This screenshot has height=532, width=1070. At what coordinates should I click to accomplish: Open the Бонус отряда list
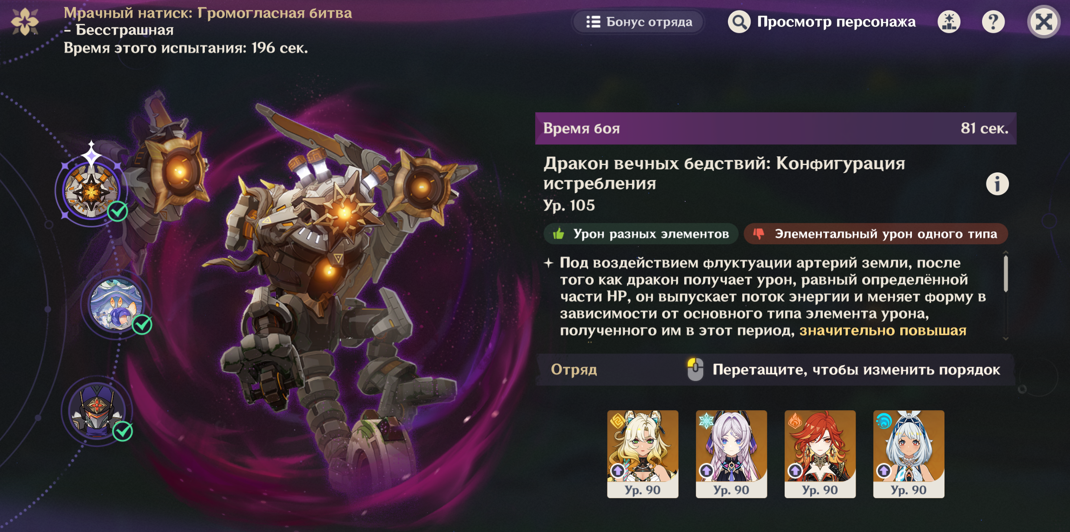click(639, 22)
